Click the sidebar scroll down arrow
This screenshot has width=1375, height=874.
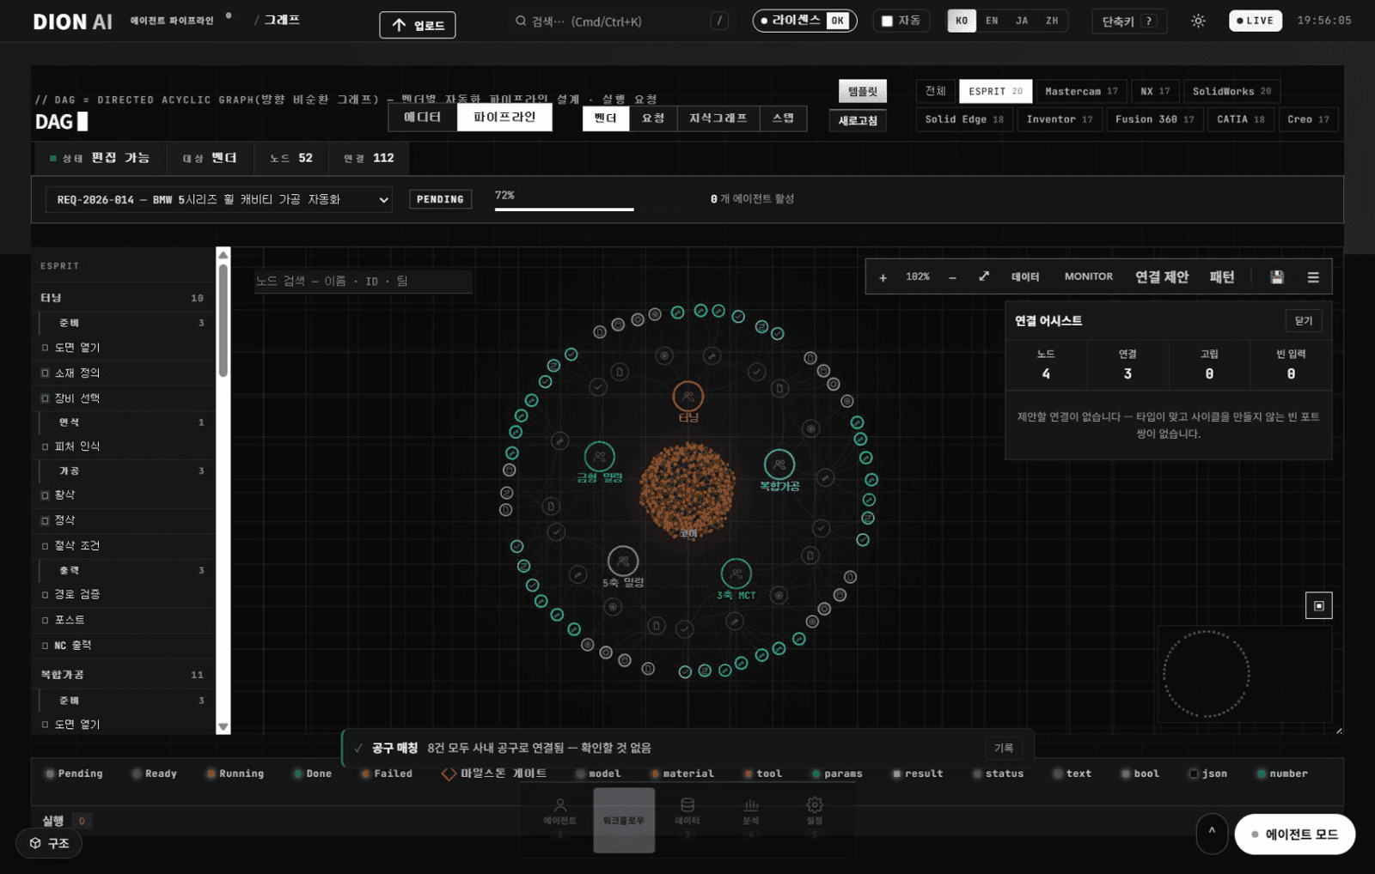click(x=223, y=726)
